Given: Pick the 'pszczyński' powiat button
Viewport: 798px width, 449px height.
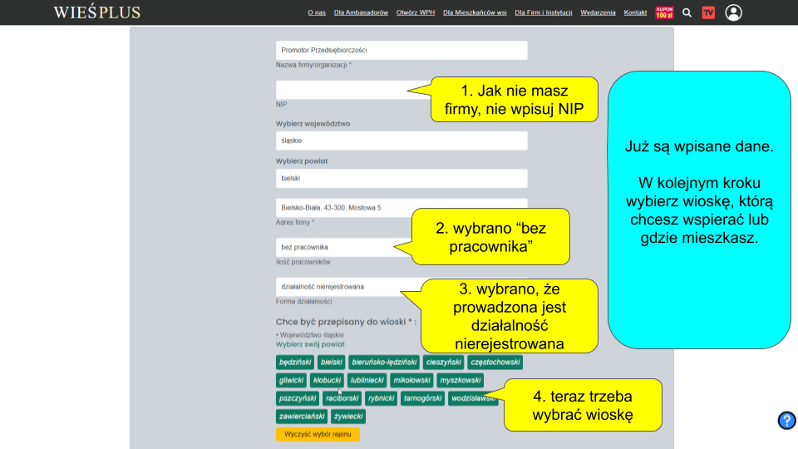Looking at the screenshot, I should (297, 398).
